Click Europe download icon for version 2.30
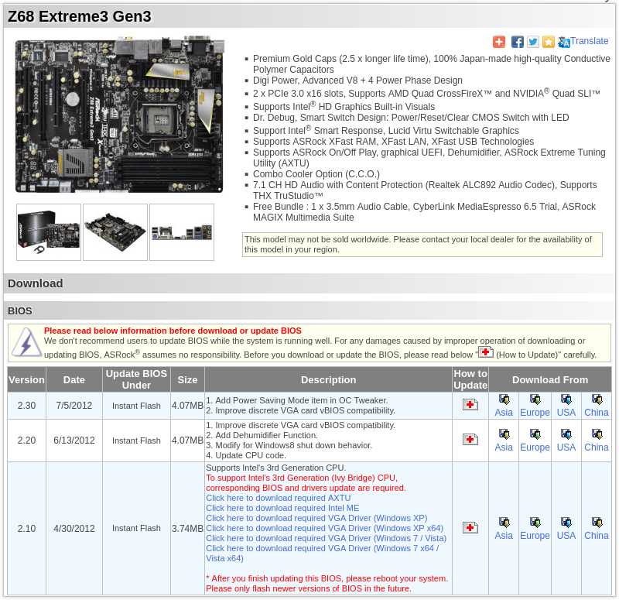Image resolution: width=619 pixels, height=600 pixels. [x=535, y=399]
